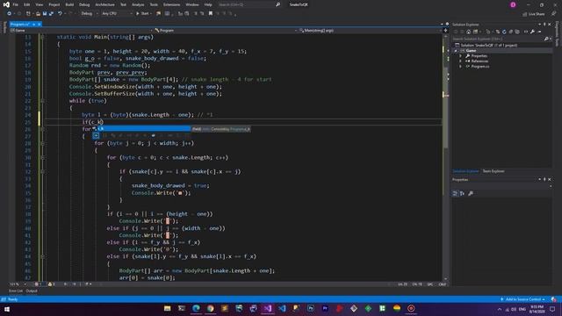Click the Undo toolbar icon

pos(60,14)
